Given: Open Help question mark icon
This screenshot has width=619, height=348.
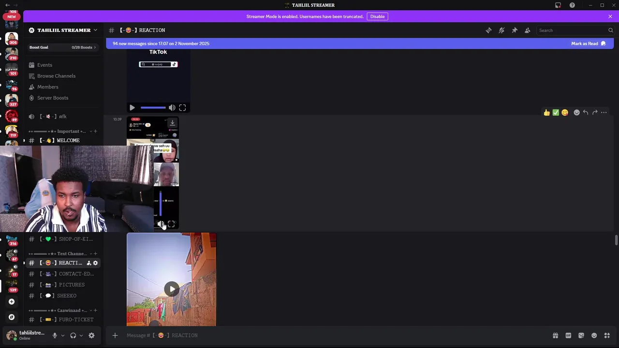Looking at the screenshot, I should (572, 5).
